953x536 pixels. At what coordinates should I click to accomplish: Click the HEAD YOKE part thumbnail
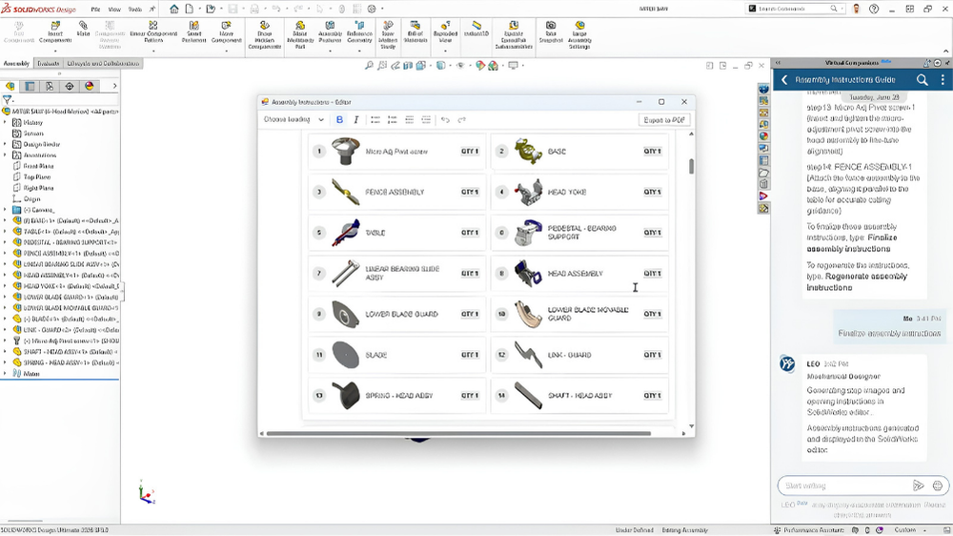tap(529, 192)
